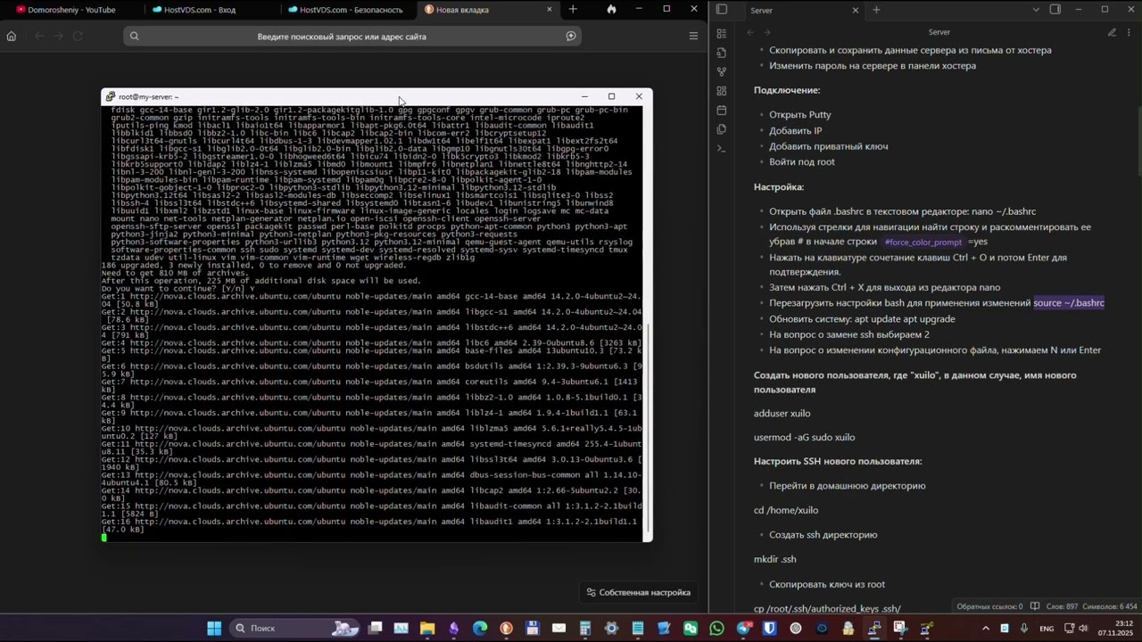Open Microsoft Edge from taskbar
The width and height of the screenshot is (1142, 642).
pyautogui.click(x=480, y=629)
